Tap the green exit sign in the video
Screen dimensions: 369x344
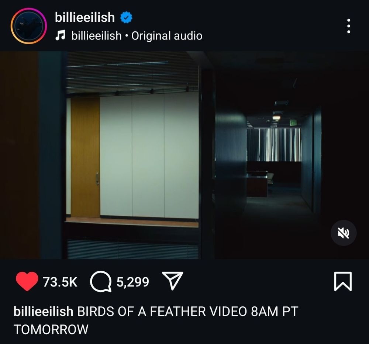click(293, 122)
